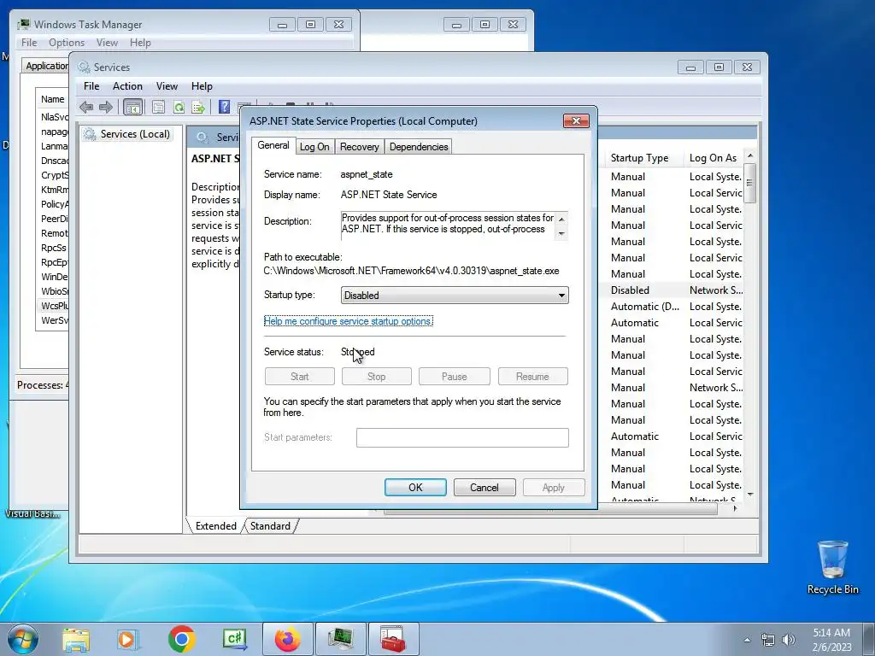
Task: Click OK in the properties dialog
Action: pyautogui.click(x=415, y=488)
